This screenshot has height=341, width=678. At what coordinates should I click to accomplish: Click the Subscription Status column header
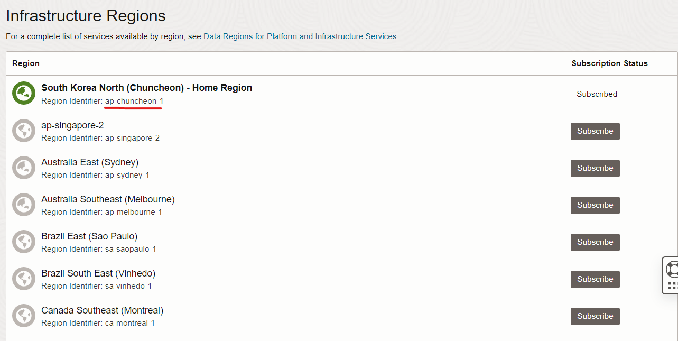pyautogui.click(x=609, y=63)
